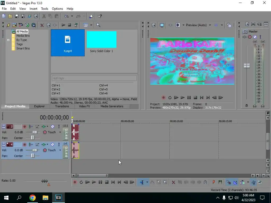Create a new project with the New icon
This screenshot has width=271, height=203.
coord(4,16)
